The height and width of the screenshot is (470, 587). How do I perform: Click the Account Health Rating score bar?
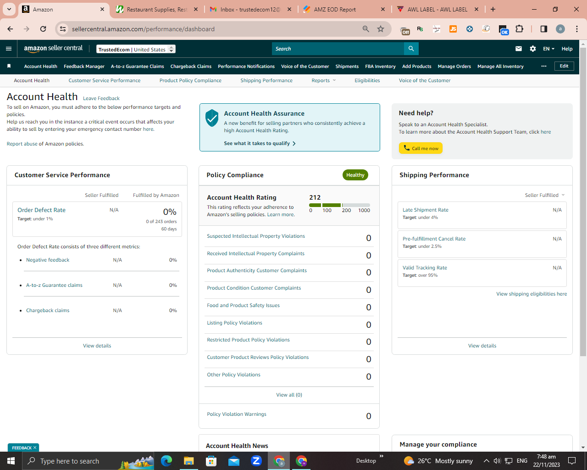339,205
